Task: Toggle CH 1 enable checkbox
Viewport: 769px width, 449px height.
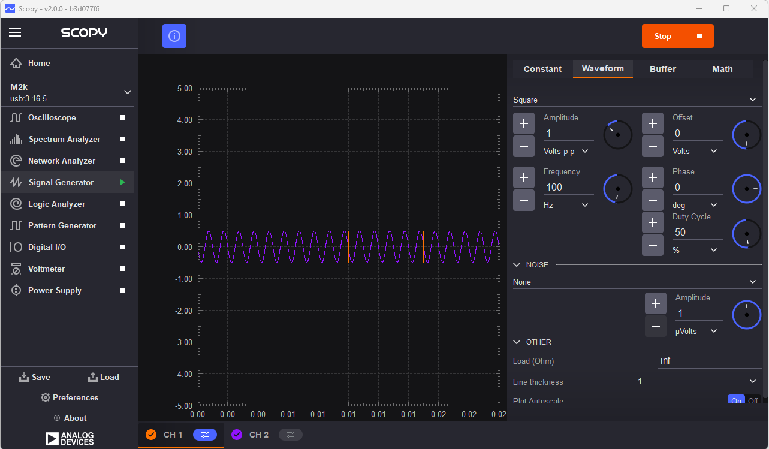Action: [x=151, y=435]
